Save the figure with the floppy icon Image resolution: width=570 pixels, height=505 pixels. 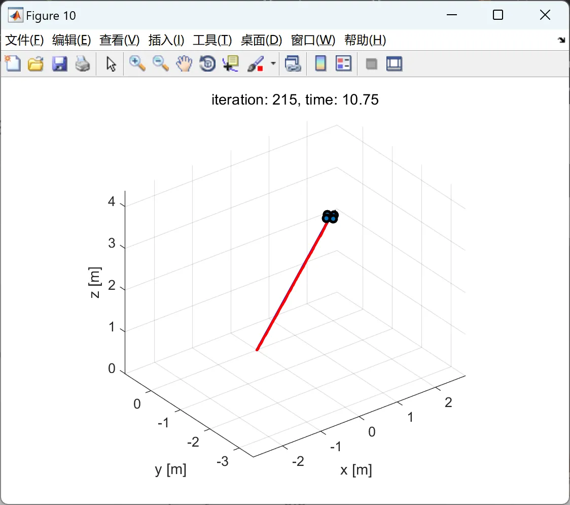(x=59, y=63)
